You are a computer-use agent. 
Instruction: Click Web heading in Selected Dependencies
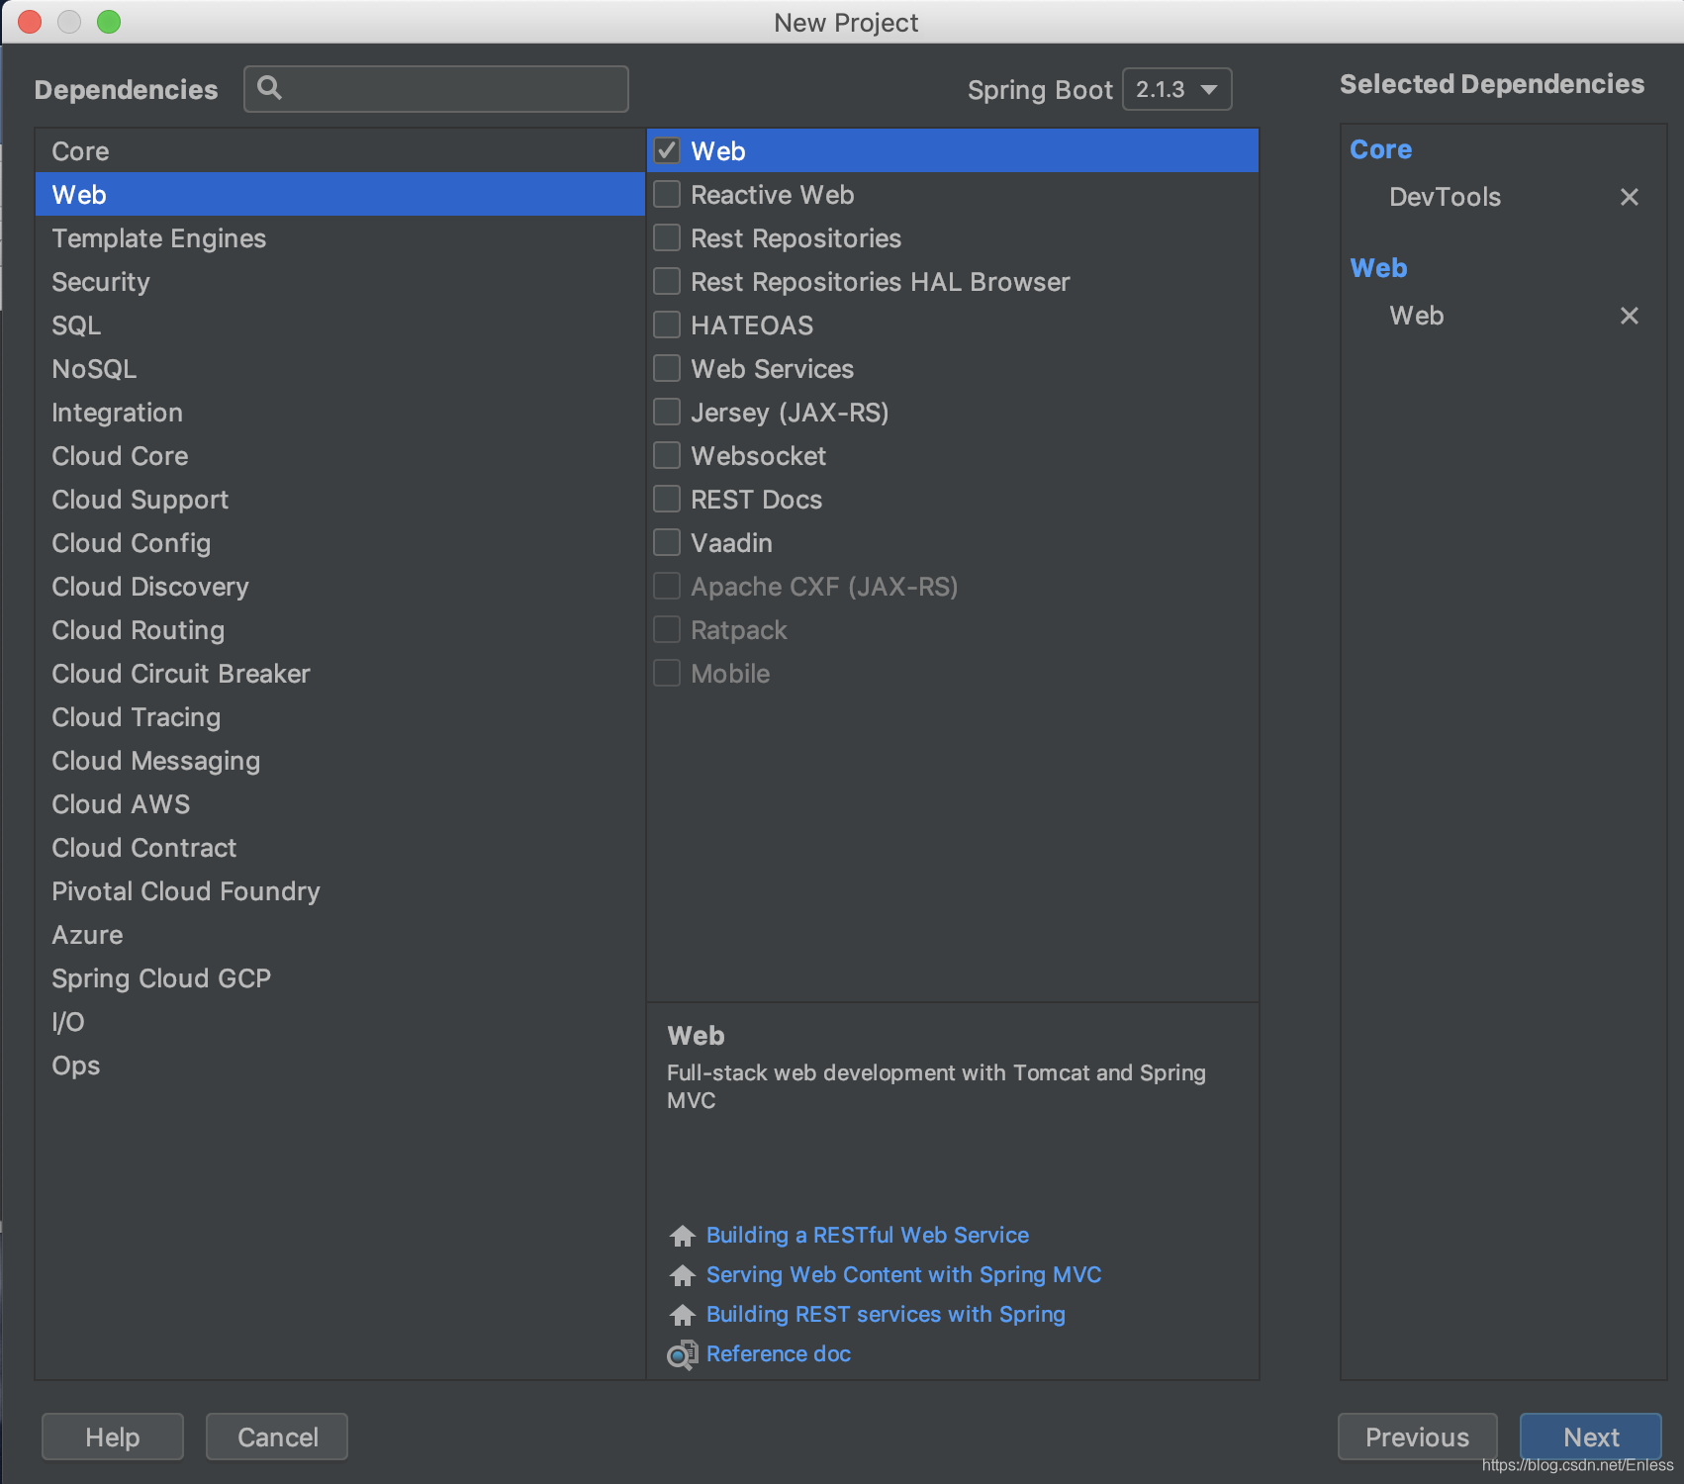pos(1378,268)
